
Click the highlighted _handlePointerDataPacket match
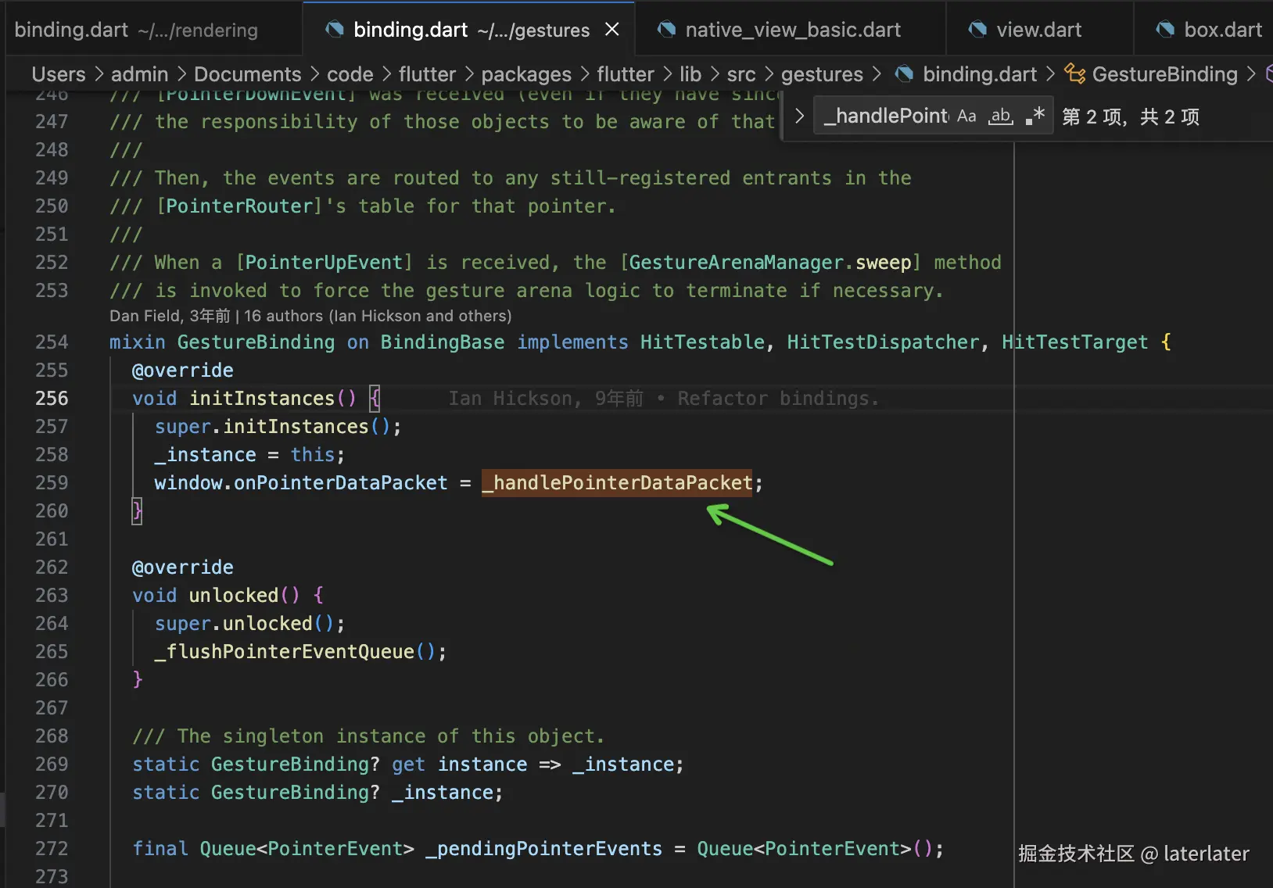pos(617,483)
